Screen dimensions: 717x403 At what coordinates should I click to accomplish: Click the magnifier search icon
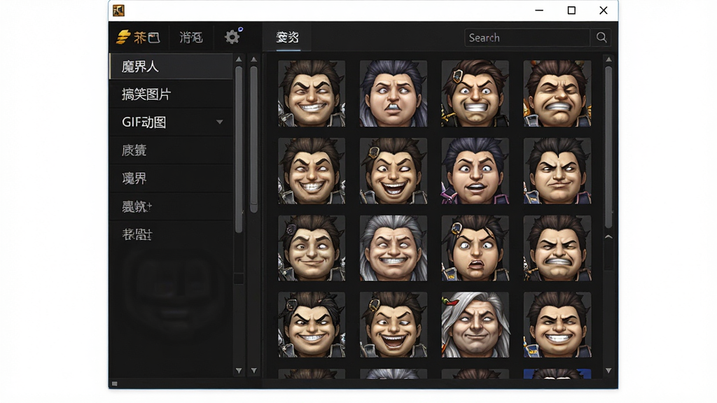point(601,38)
